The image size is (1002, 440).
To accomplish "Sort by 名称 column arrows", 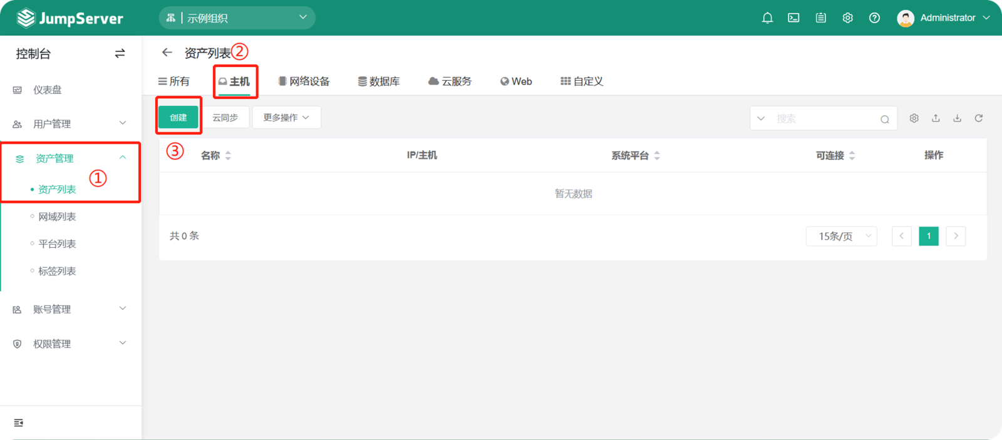I will [228, 156].
